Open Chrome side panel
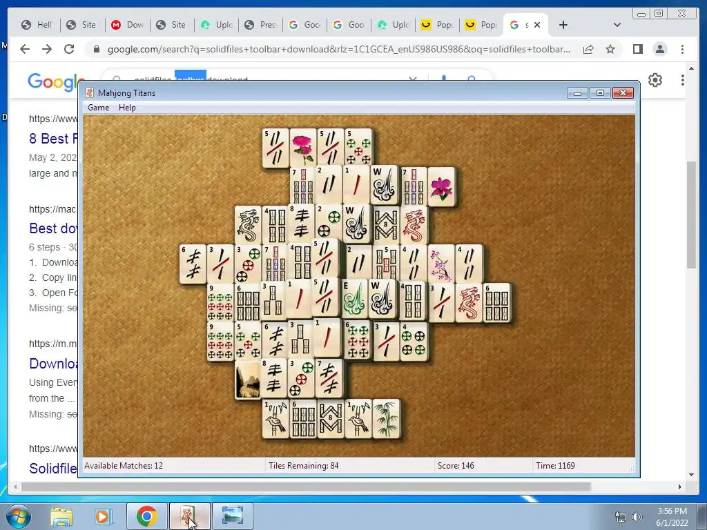Viewport: 707px width, 530px height. [637, 49]
